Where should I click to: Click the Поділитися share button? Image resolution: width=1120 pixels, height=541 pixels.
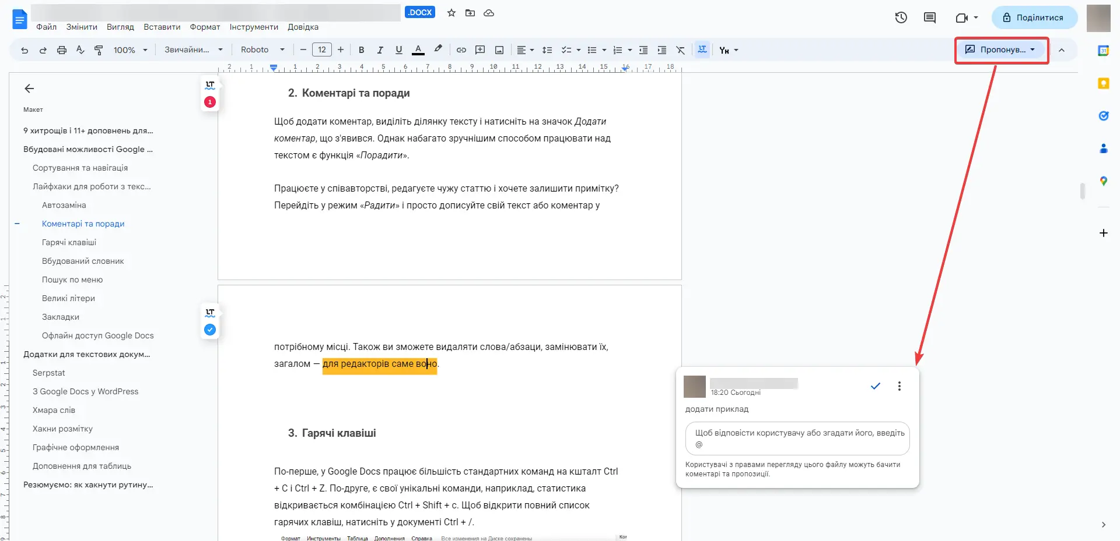point(1035,17)
